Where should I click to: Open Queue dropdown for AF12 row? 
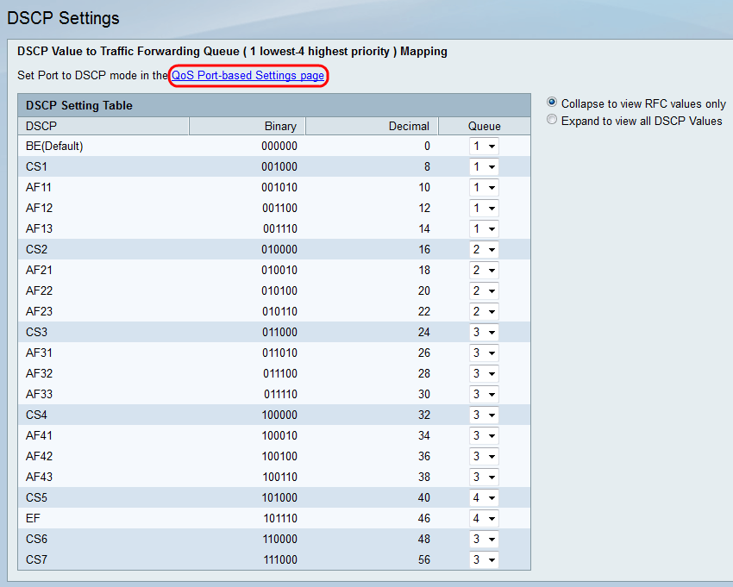point(484,208)
